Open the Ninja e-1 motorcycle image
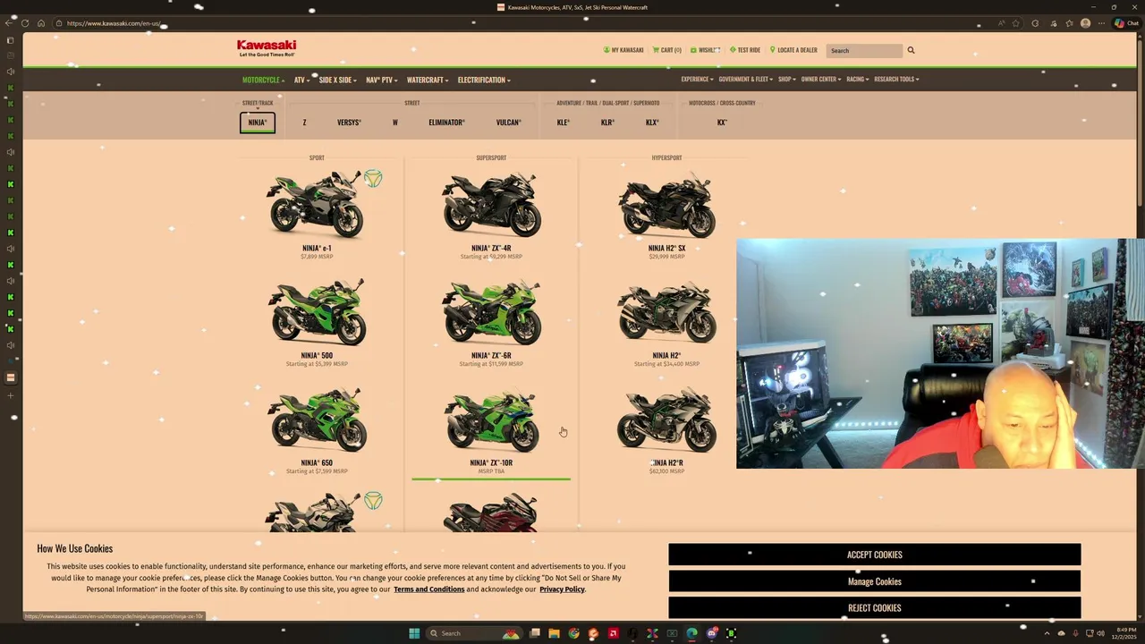The width and height of the screenshot is (1145, 644). (317, 206)
